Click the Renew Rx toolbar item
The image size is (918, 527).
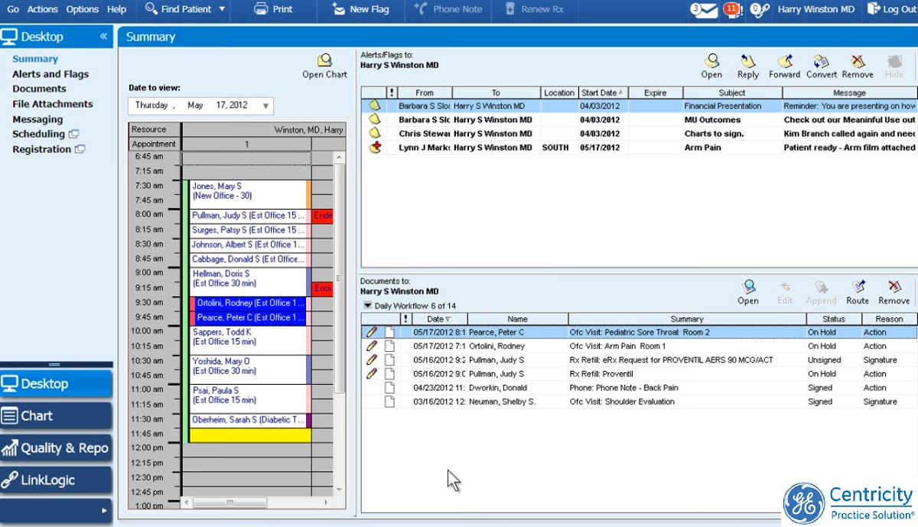coord(535,9)
